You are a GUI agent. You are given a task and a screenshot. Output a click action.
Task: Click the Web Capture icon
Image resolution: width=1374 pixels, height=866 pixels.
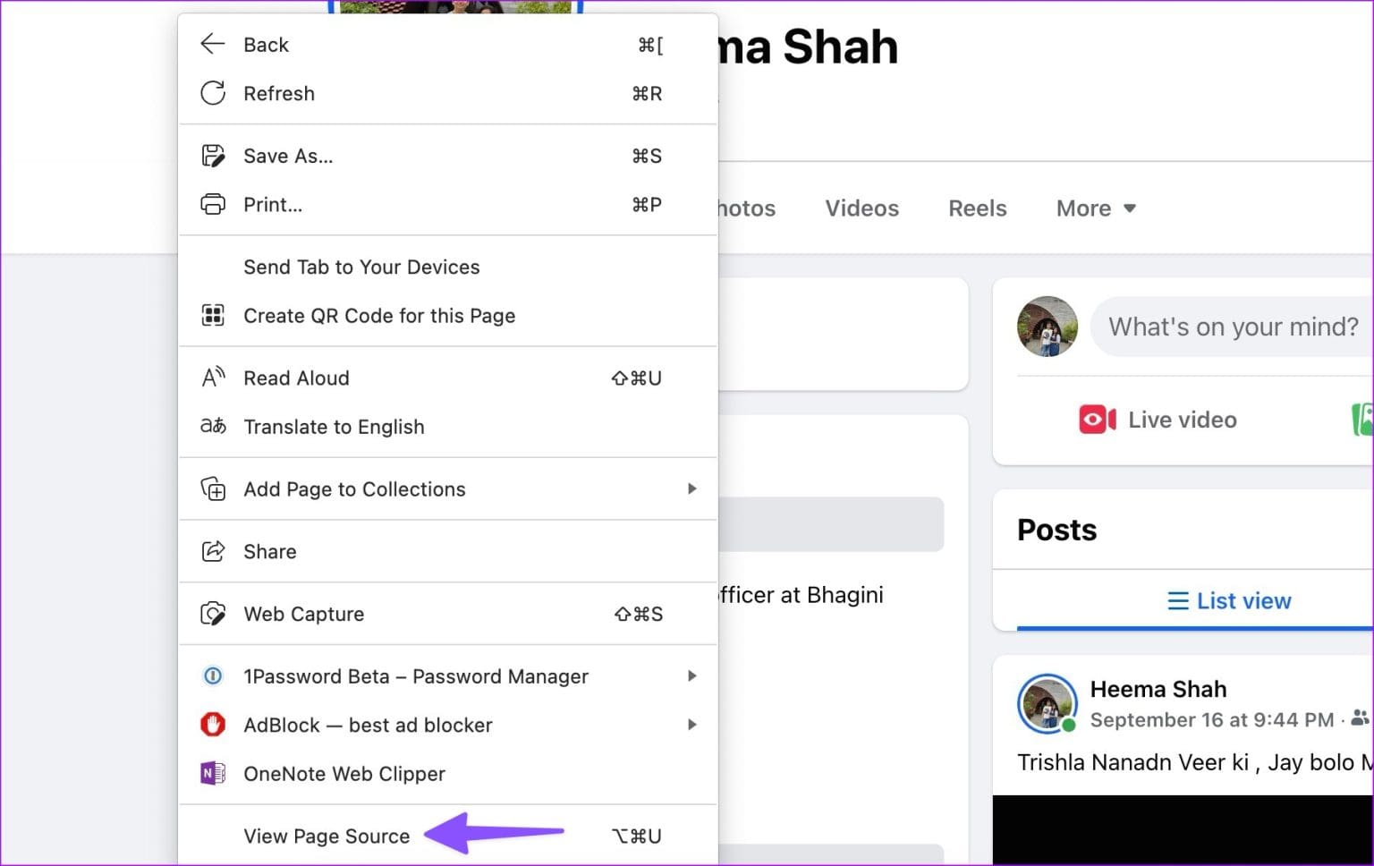click(x=213, y=614)
